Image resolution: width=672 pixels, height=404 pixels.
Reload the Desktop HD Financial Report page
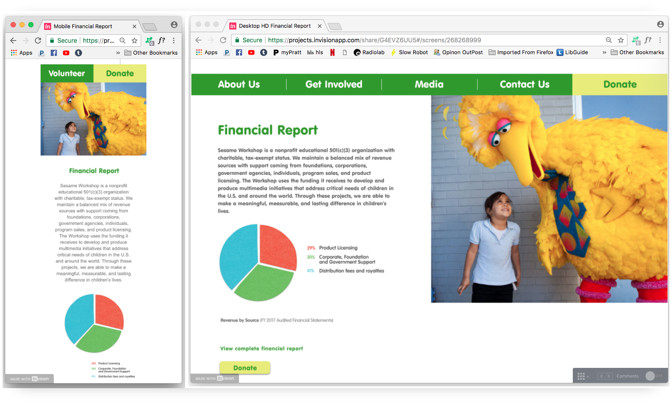tap(223, 40)
